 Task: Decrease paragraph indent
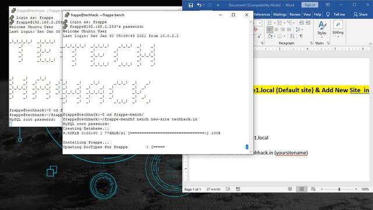coord(301,23)
